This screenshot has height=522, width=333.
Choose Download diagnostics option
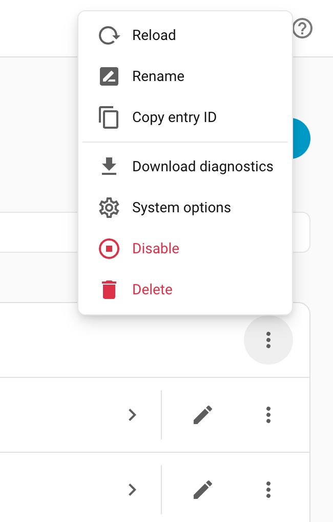pyautogui.click(x=185, y=166)
